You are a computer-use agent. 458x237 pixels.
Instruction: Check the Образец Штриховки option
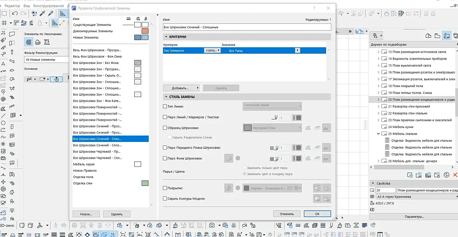(165, 128)
